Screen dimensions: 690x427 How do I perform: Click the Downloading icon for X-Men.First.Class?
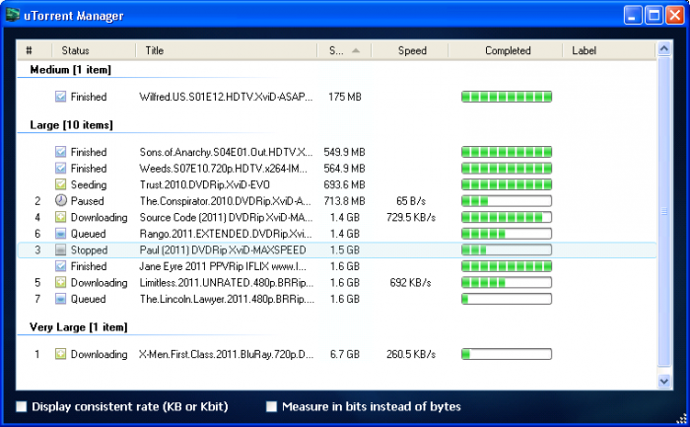[61, 354]
